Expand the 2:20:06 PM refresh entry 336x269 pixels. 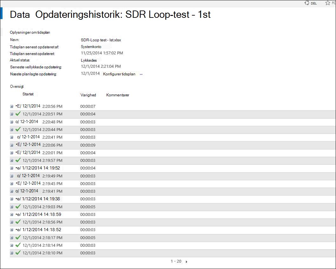pos(11,145)
